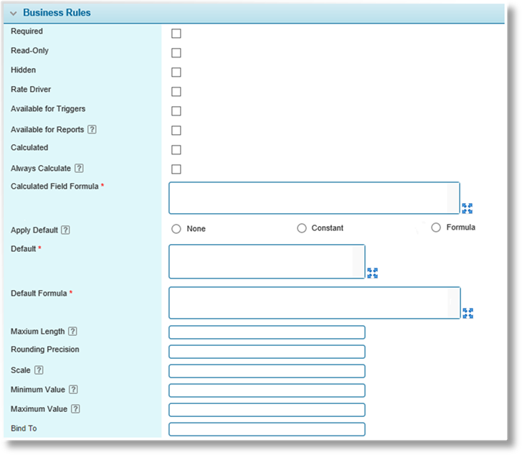The height and width of the screenshot is (455, 522).
Task: Toggle the Hidden checkbox
Action: [176, 72]
